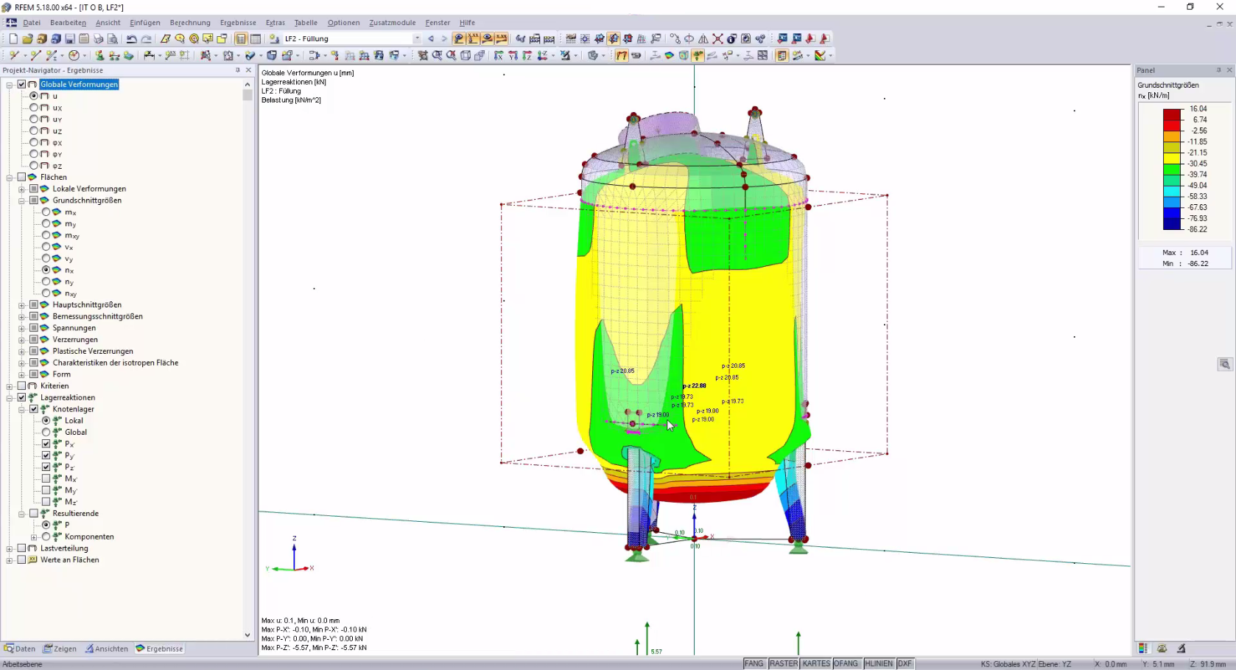
Task: Click the view in Z direction icon
Action: (x=527, y=55)
